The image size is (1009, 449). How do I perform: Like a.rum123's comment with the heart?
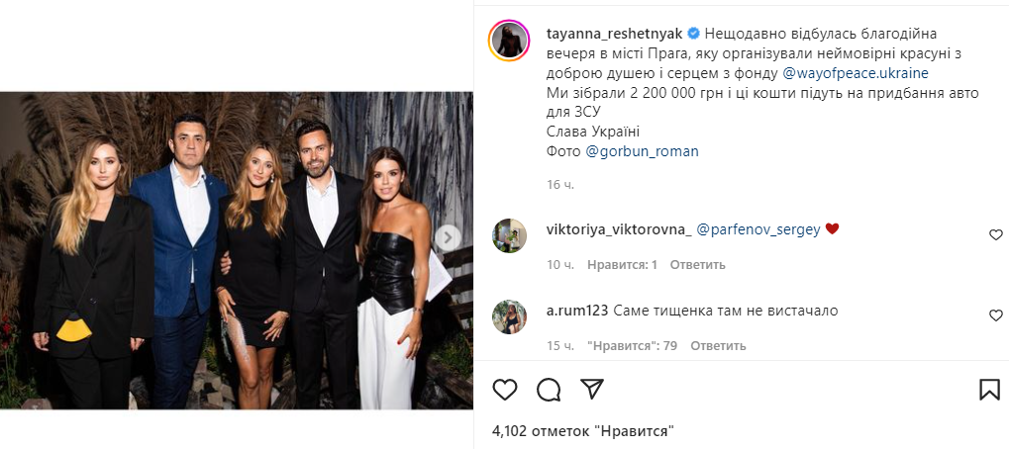(x=995, y=315)
